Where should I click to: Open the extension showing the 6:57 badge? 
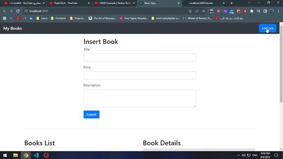click(212, 11)
